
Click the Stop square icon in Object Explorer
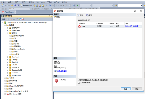pyautogui.click(x=14, y=19)
